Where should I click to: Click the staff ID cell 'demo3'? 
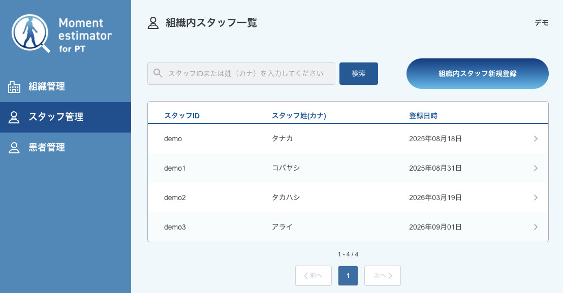point(175,227)
